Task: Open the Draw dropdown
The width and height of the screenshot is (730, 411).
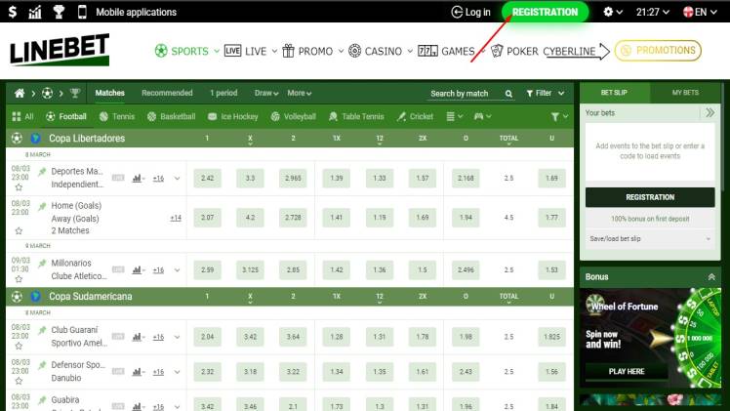Action: (266, 93)
